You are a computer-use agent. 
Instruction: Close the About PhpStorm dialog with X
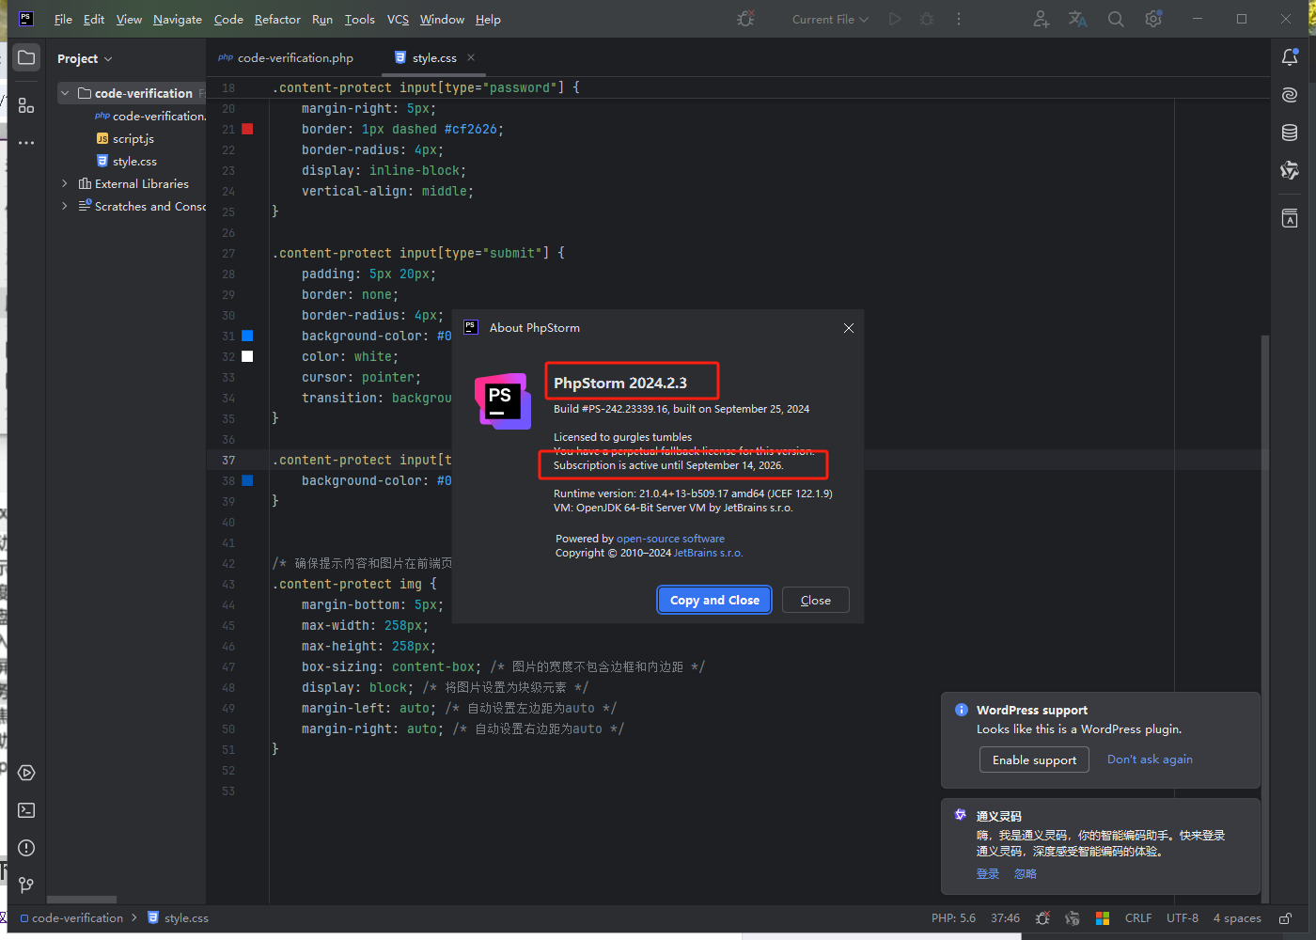click(848, 328)
